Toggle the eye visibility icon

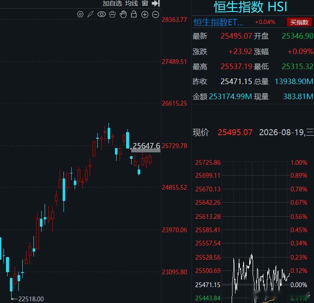[102, 15]
